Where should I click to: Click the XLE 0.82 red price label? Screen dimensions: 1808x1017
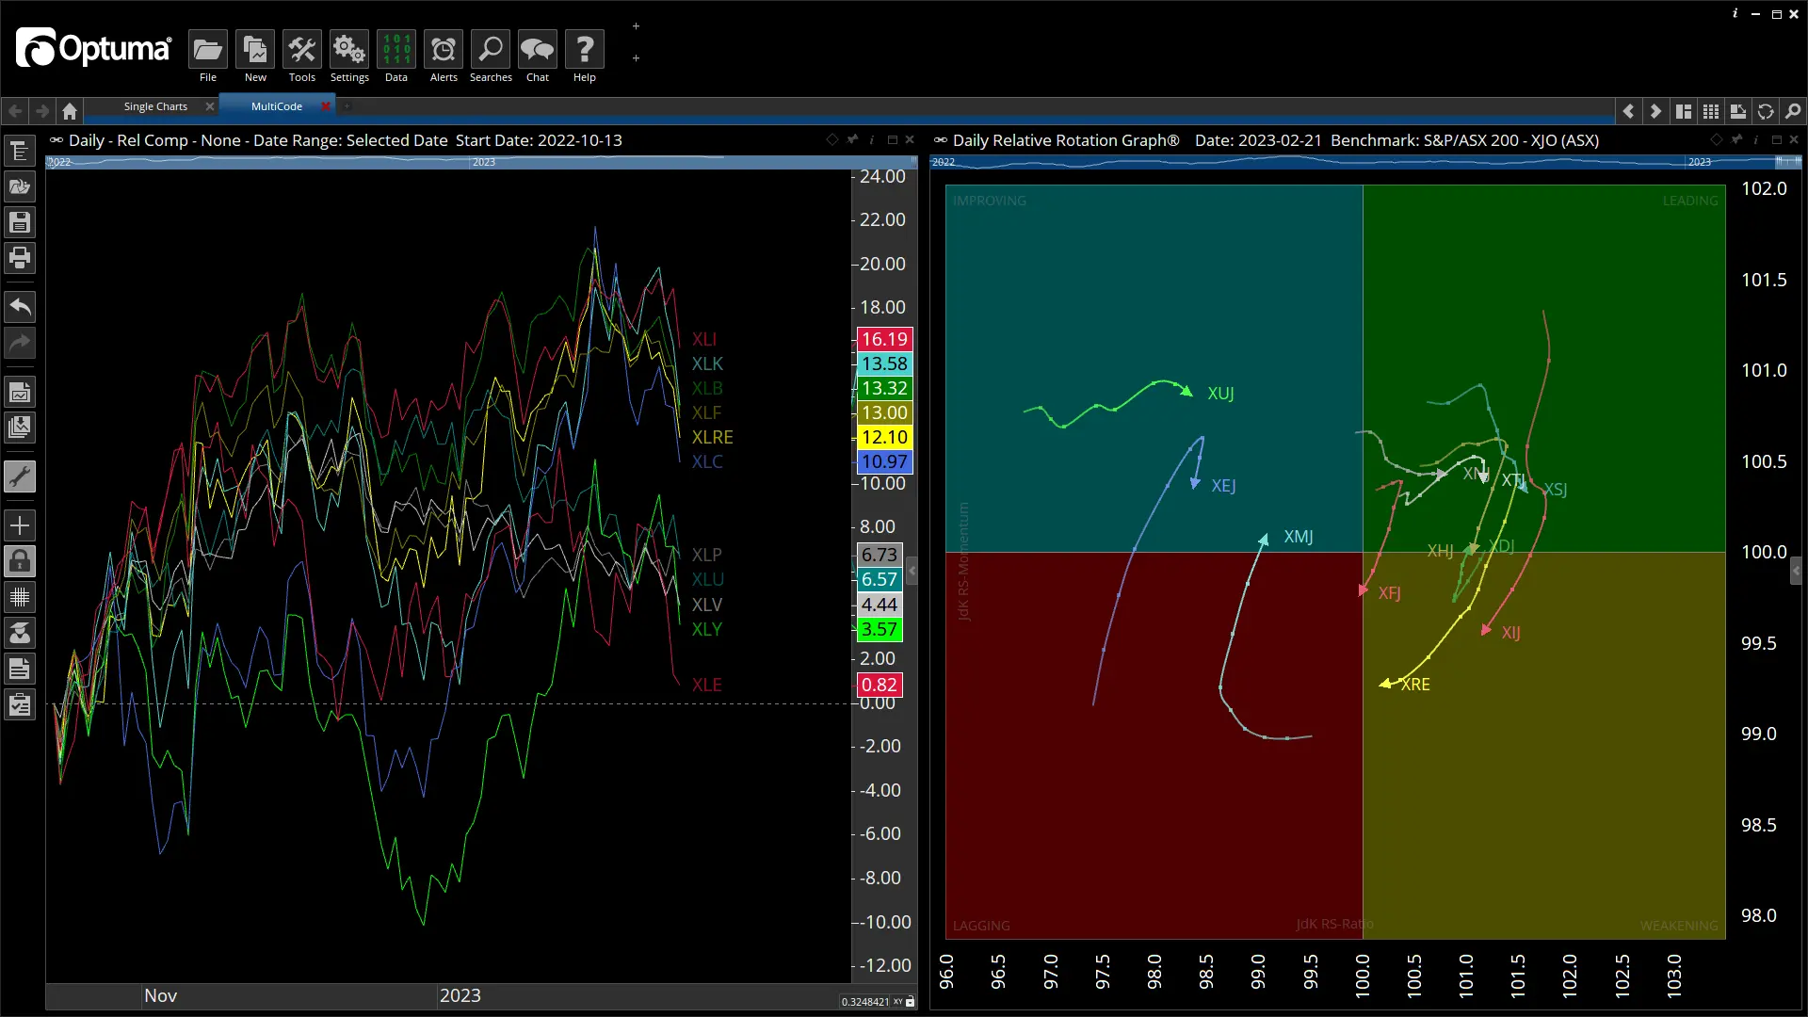879,685
